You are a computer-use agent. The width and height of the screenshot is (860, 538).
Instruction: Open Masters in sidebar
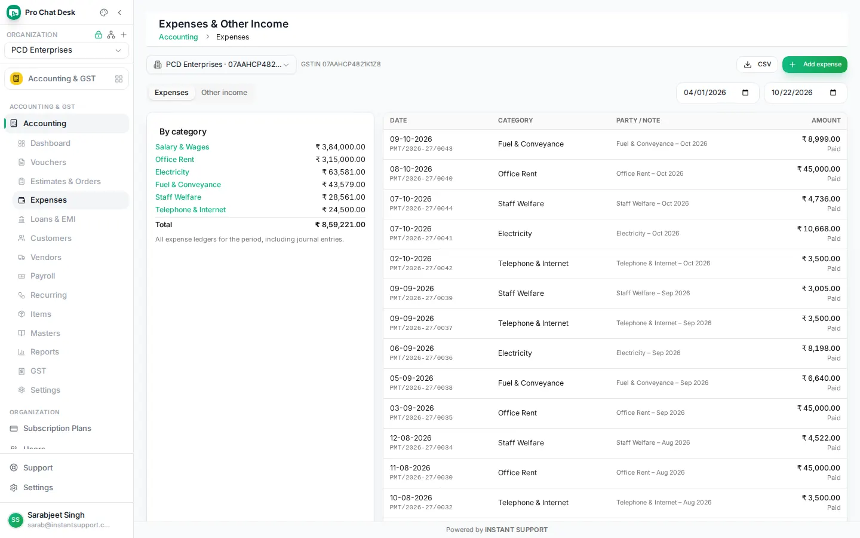pos(70,334)
